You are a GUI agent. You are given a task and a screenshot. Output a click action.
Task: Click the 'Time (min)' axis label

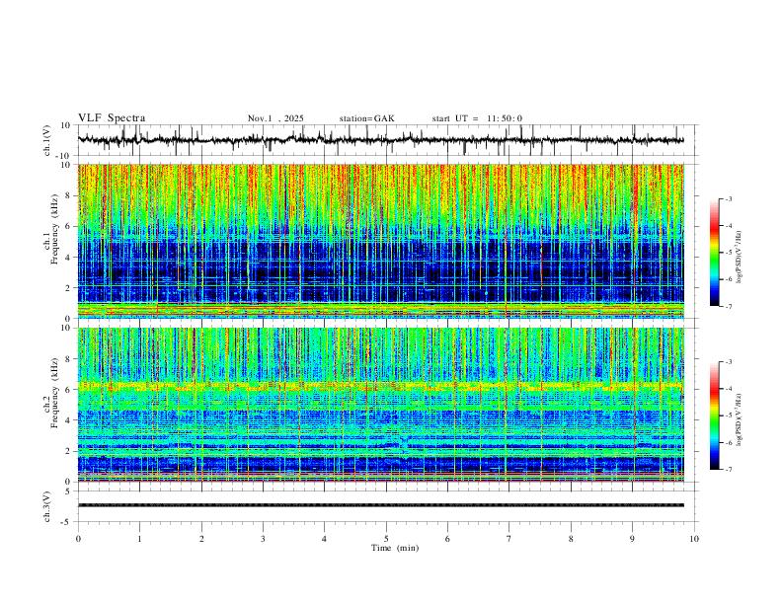(395, 548)
